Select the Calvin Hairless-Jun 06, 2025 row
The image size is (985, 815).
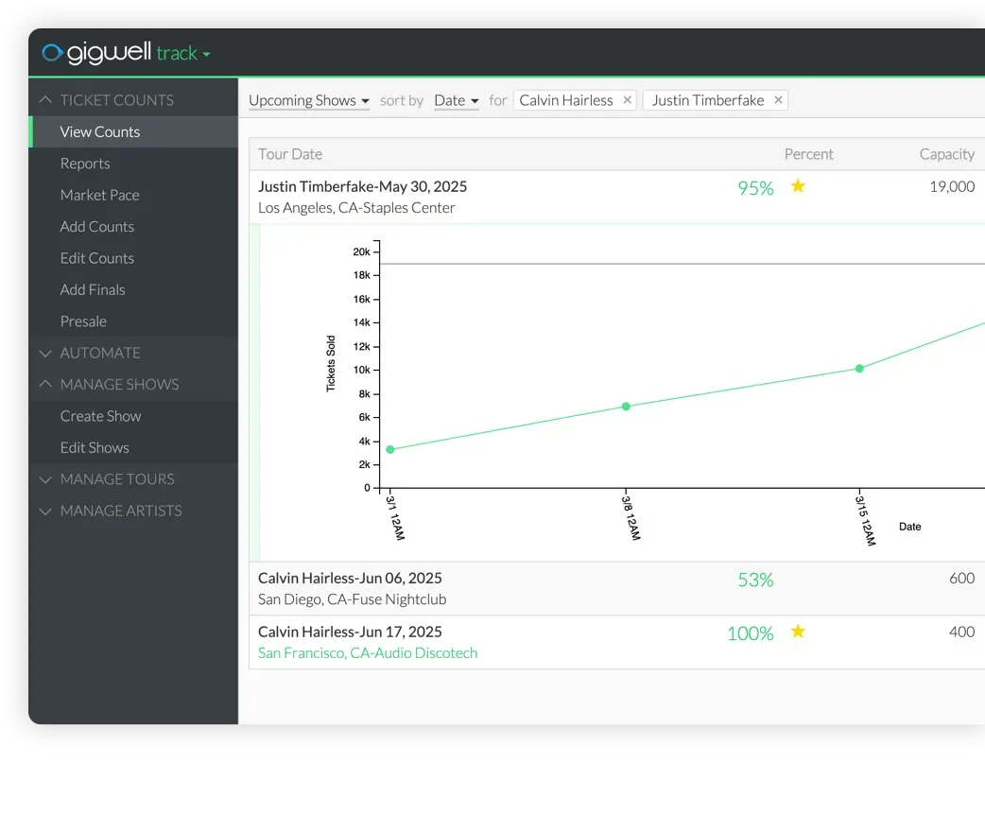pos(617,589)
